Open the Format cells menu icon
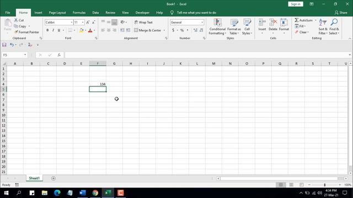The width and height of the screenshot is (353, 198). coord(284,23)
